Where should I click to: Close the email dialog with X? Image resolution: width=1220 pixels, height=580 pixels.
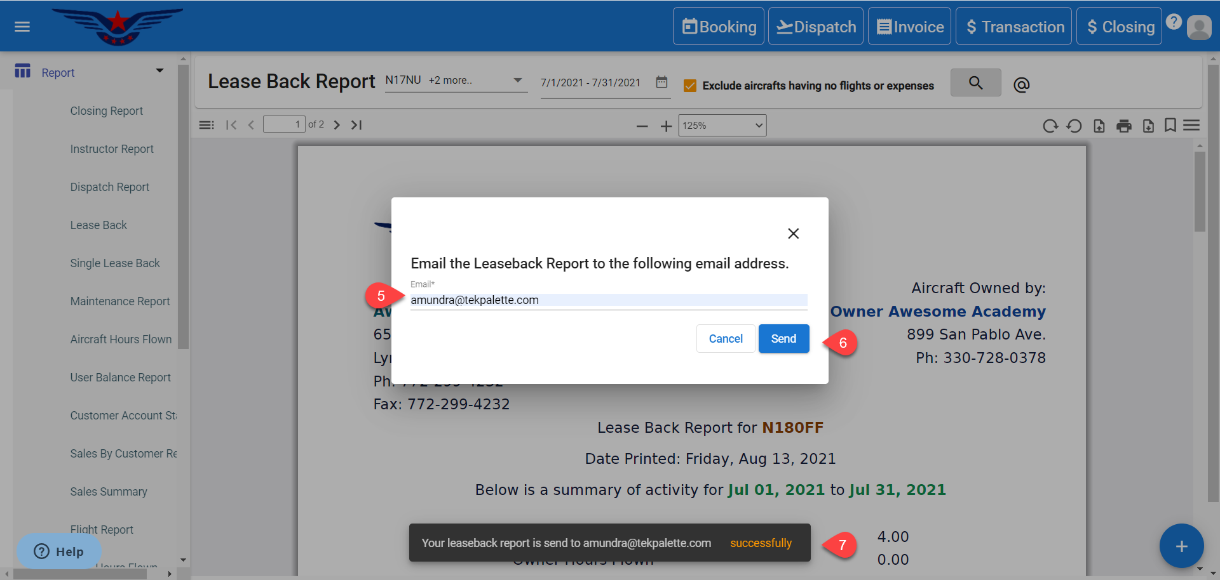click(793, 234)
